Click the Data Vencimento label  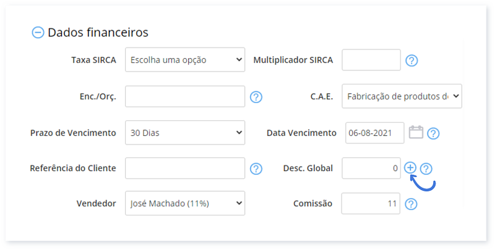301,133
